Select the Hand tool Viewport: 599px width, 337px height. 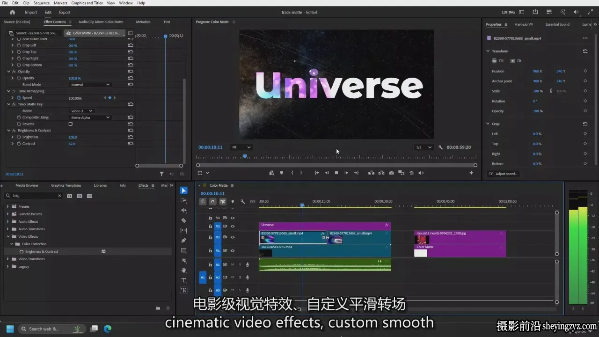(x=184, y=270)
